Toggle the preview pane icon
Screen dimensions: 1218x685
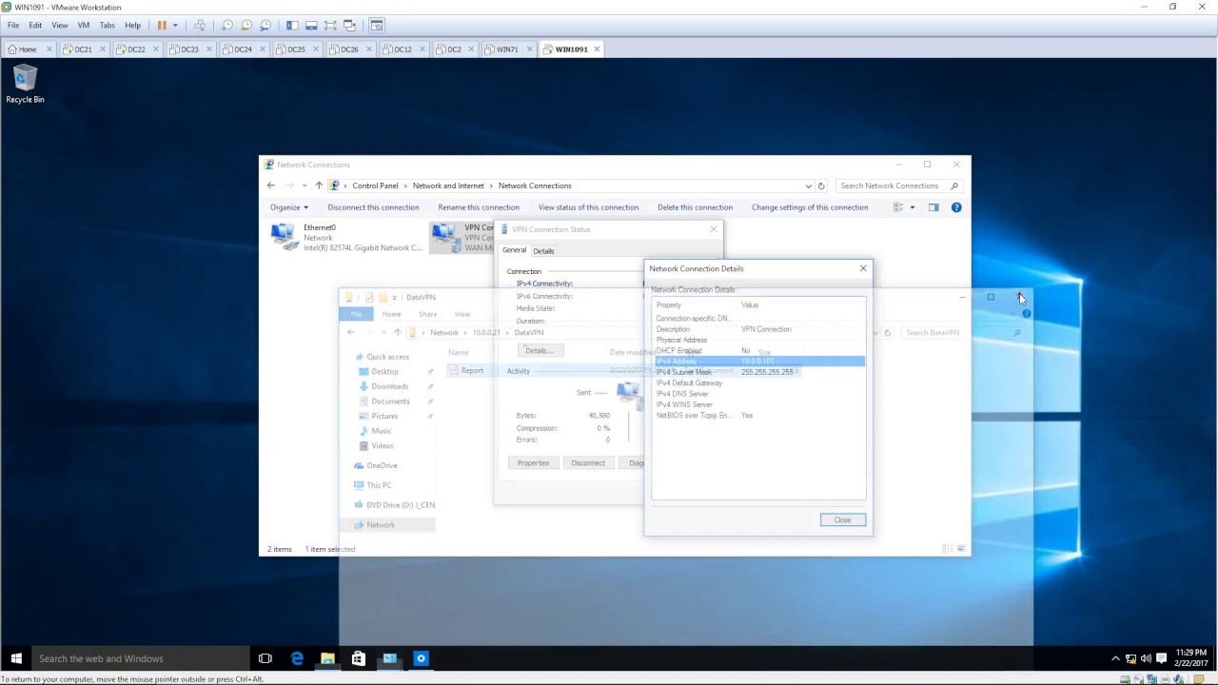(x=933, y=207)
